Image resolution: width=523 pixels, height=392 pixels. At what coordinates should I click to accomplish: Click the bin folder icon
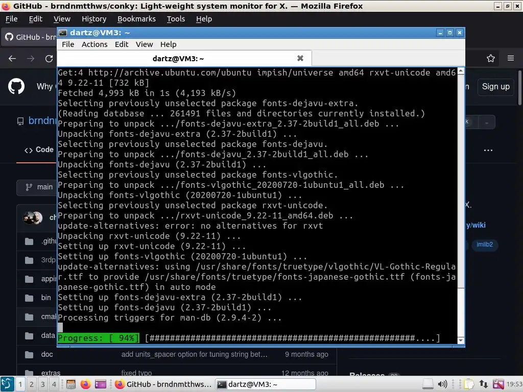pyautogui.click(x=29, y=298)
